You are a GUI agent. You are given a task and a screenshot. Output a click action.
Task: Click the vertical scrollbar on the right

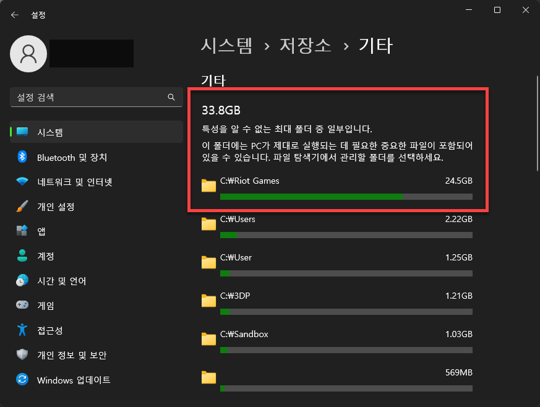tap(537, 123)
